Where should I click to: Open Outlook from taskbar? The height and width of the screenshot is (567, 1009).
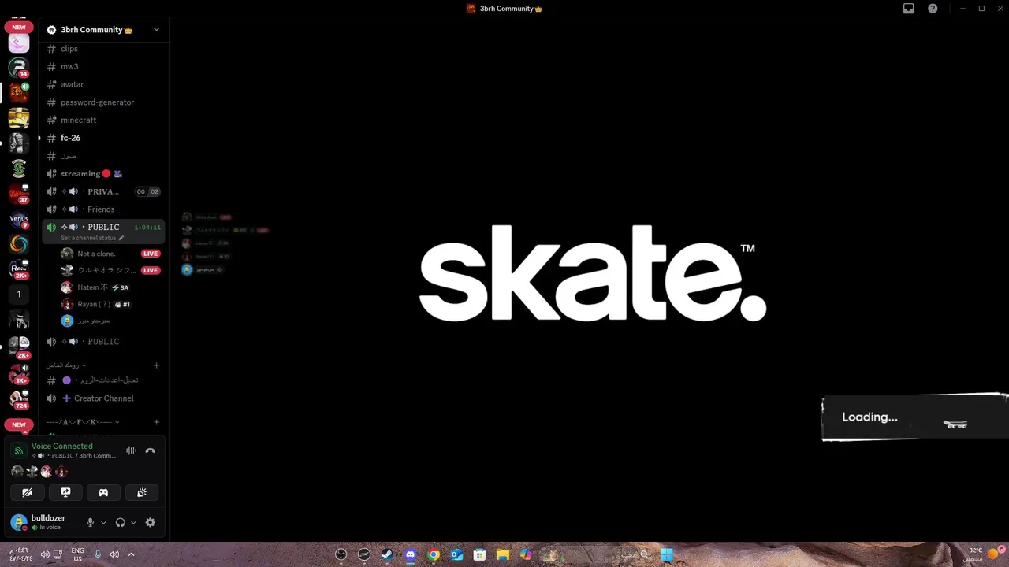(x=456, y=554)
